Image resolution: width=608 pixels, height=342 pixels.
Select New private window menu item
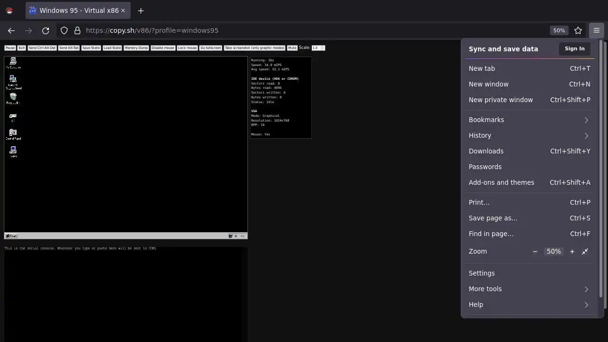click(530, 100)
